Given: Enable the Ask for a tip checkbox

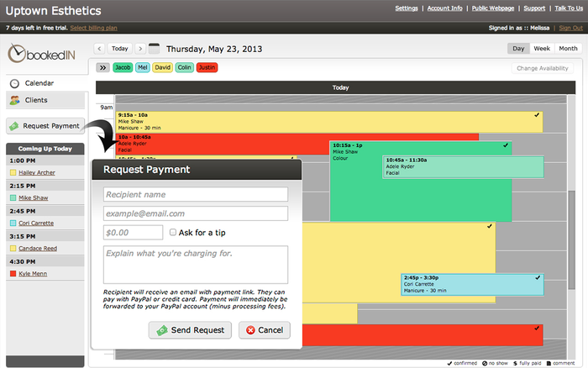Looking at the screenshot, I should (173, 233).
